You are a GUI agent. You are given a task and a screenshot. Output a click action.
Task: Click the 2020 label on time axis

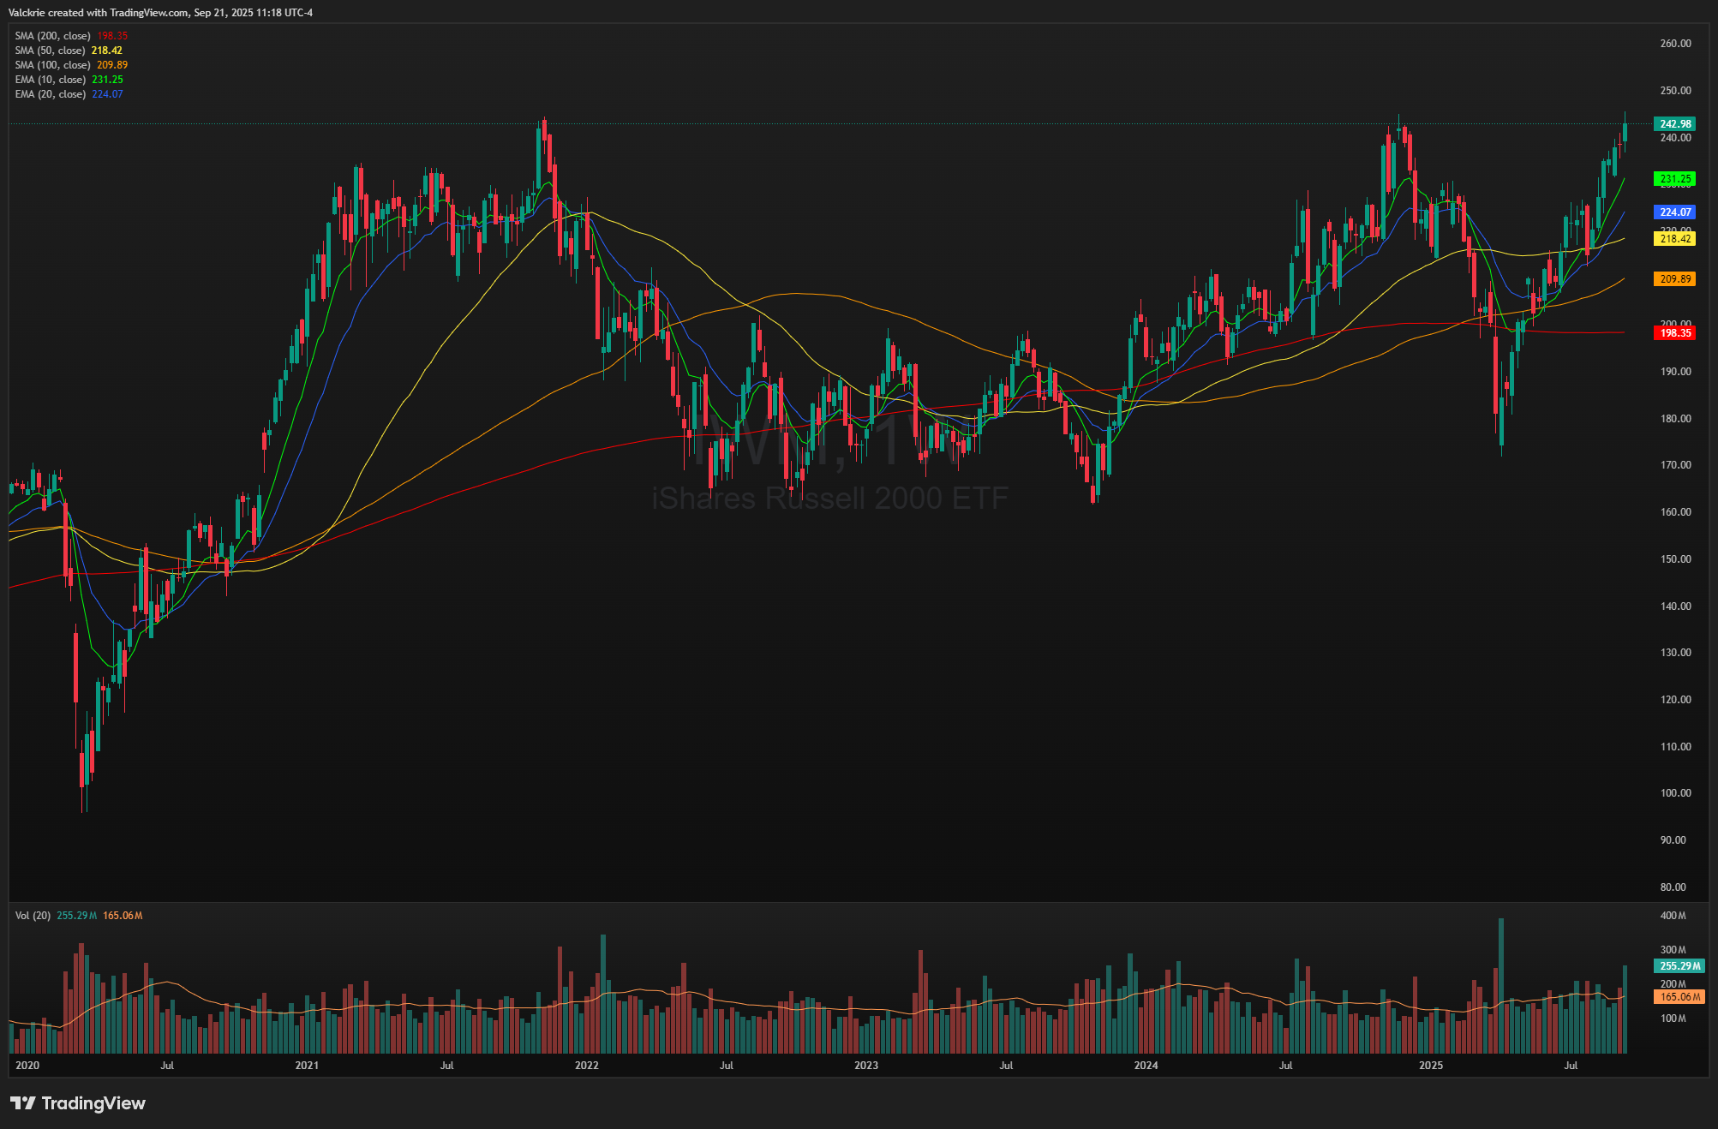pyautogui.click(x=27, y=1066)
